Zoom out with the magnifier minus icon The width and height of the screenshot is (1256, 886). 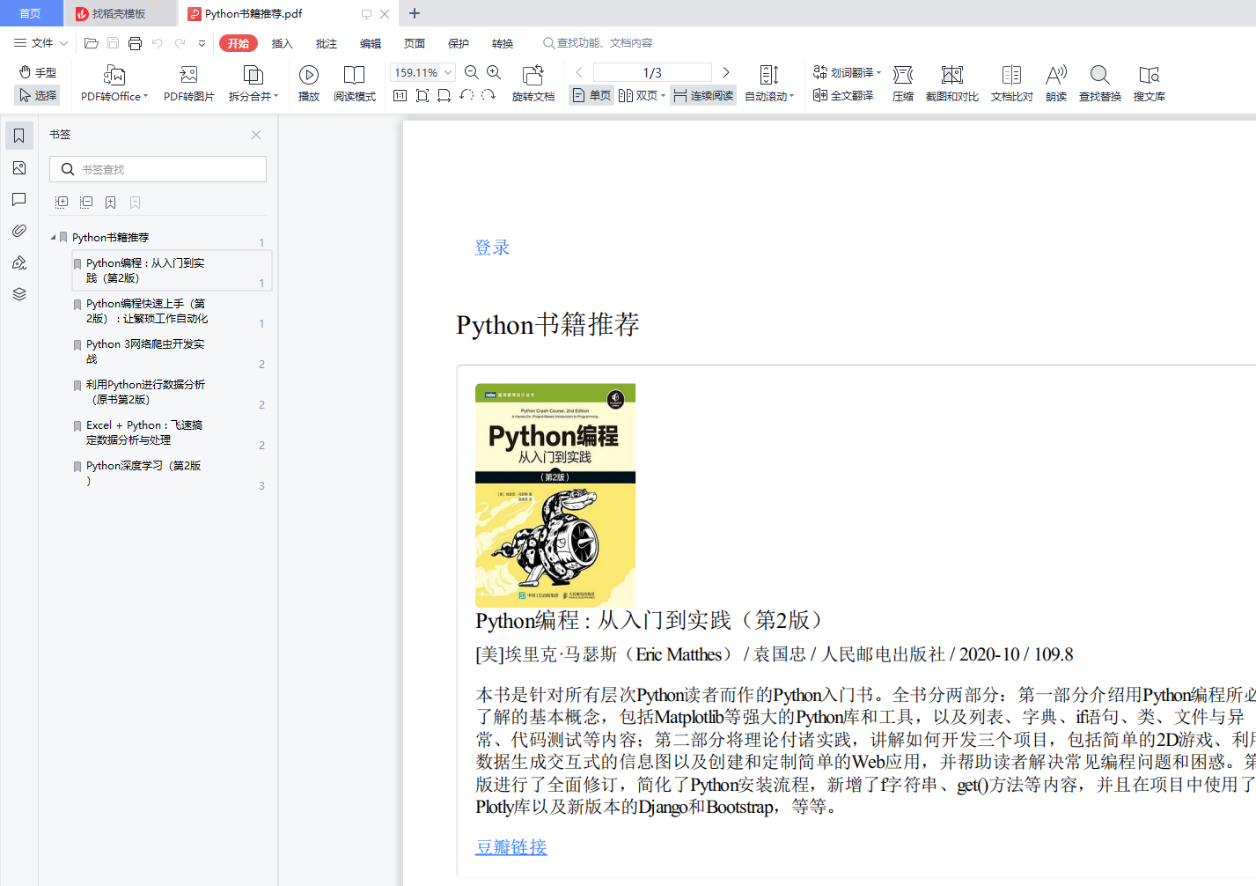click(x=472, y=72)
